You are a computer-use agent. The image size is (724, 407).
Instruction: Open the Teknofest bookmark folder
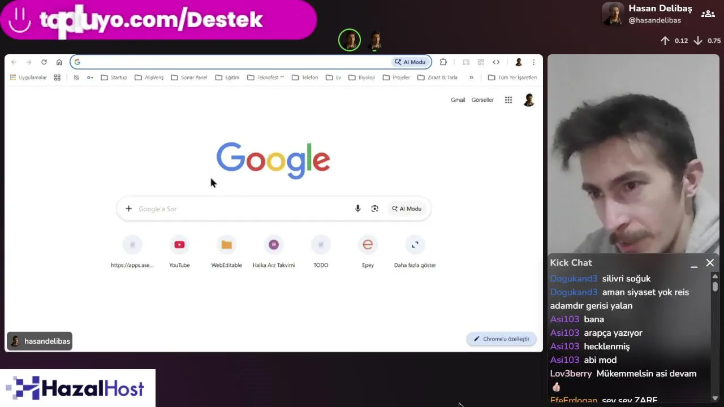(x=266, y=77)
